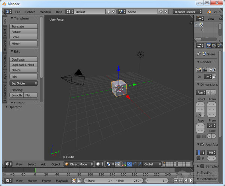This screenshot has width=225, height=186.
Task: Remove render preset with minus
Action: tap(213, 92)
